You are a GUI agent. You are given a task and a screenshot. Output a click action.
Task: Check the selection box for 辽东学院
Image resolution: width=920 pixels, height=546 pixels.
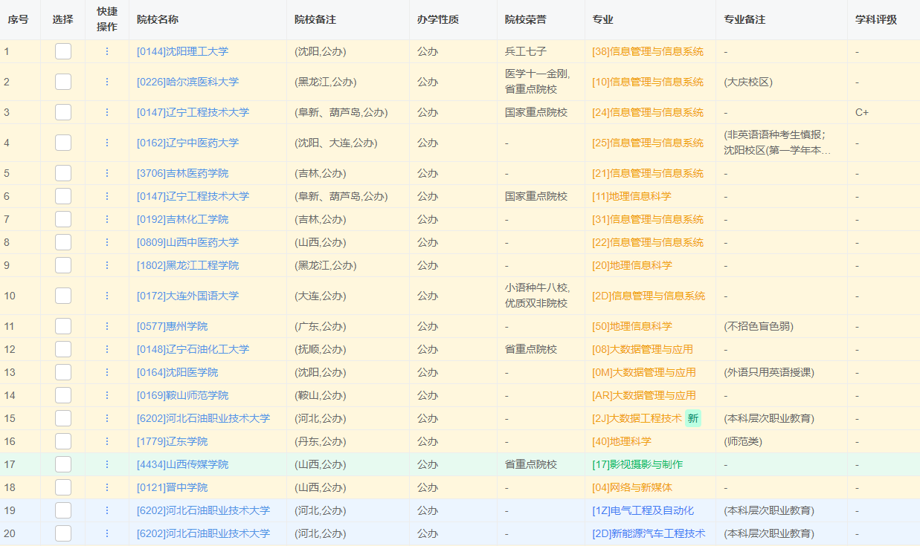[62, 441]
